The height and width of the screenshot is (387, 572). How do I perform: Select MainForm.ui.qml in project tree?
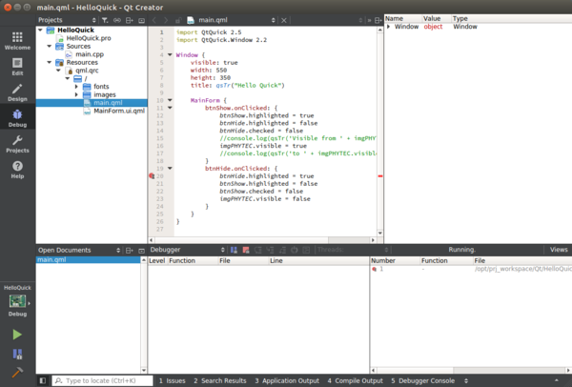click(x=119, y=111)
